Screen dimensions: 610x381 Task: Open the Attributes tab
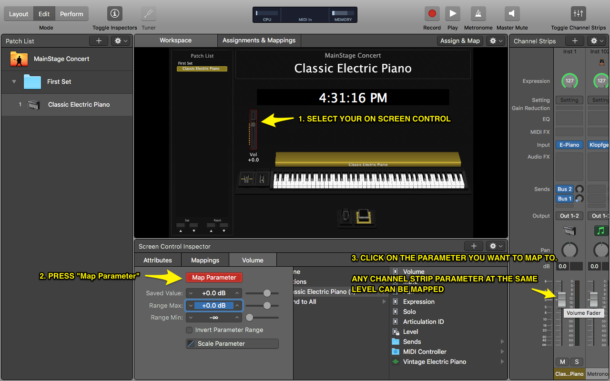158,260
